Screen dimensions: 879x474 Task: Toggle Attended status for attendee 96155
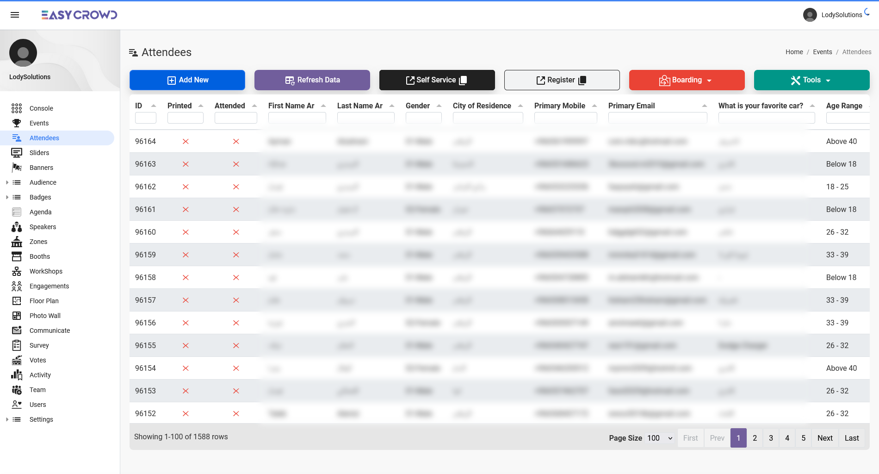click(x=236, y=346)
